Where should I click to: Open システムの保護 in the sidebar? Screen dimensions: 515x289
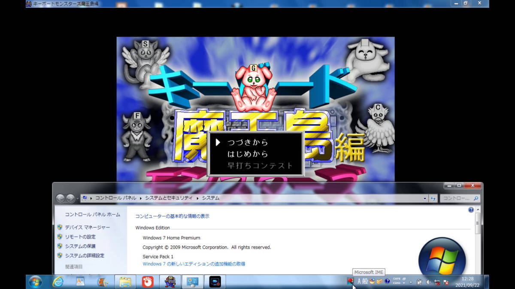pos(80,246)
